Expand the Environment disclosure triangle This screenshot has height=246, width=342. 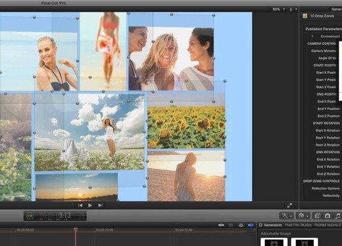312,36
